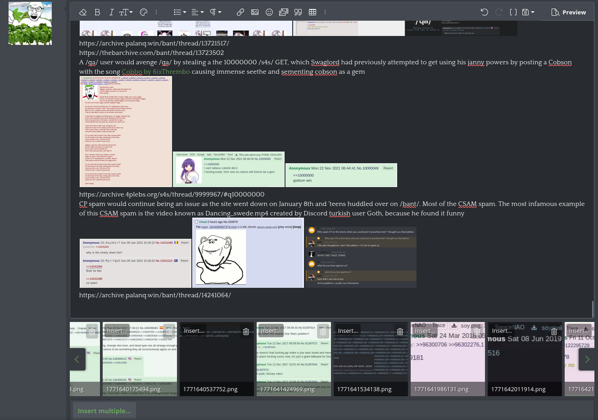Expand the font size dropdown
The image size is (598, 420).
(126, 12)
